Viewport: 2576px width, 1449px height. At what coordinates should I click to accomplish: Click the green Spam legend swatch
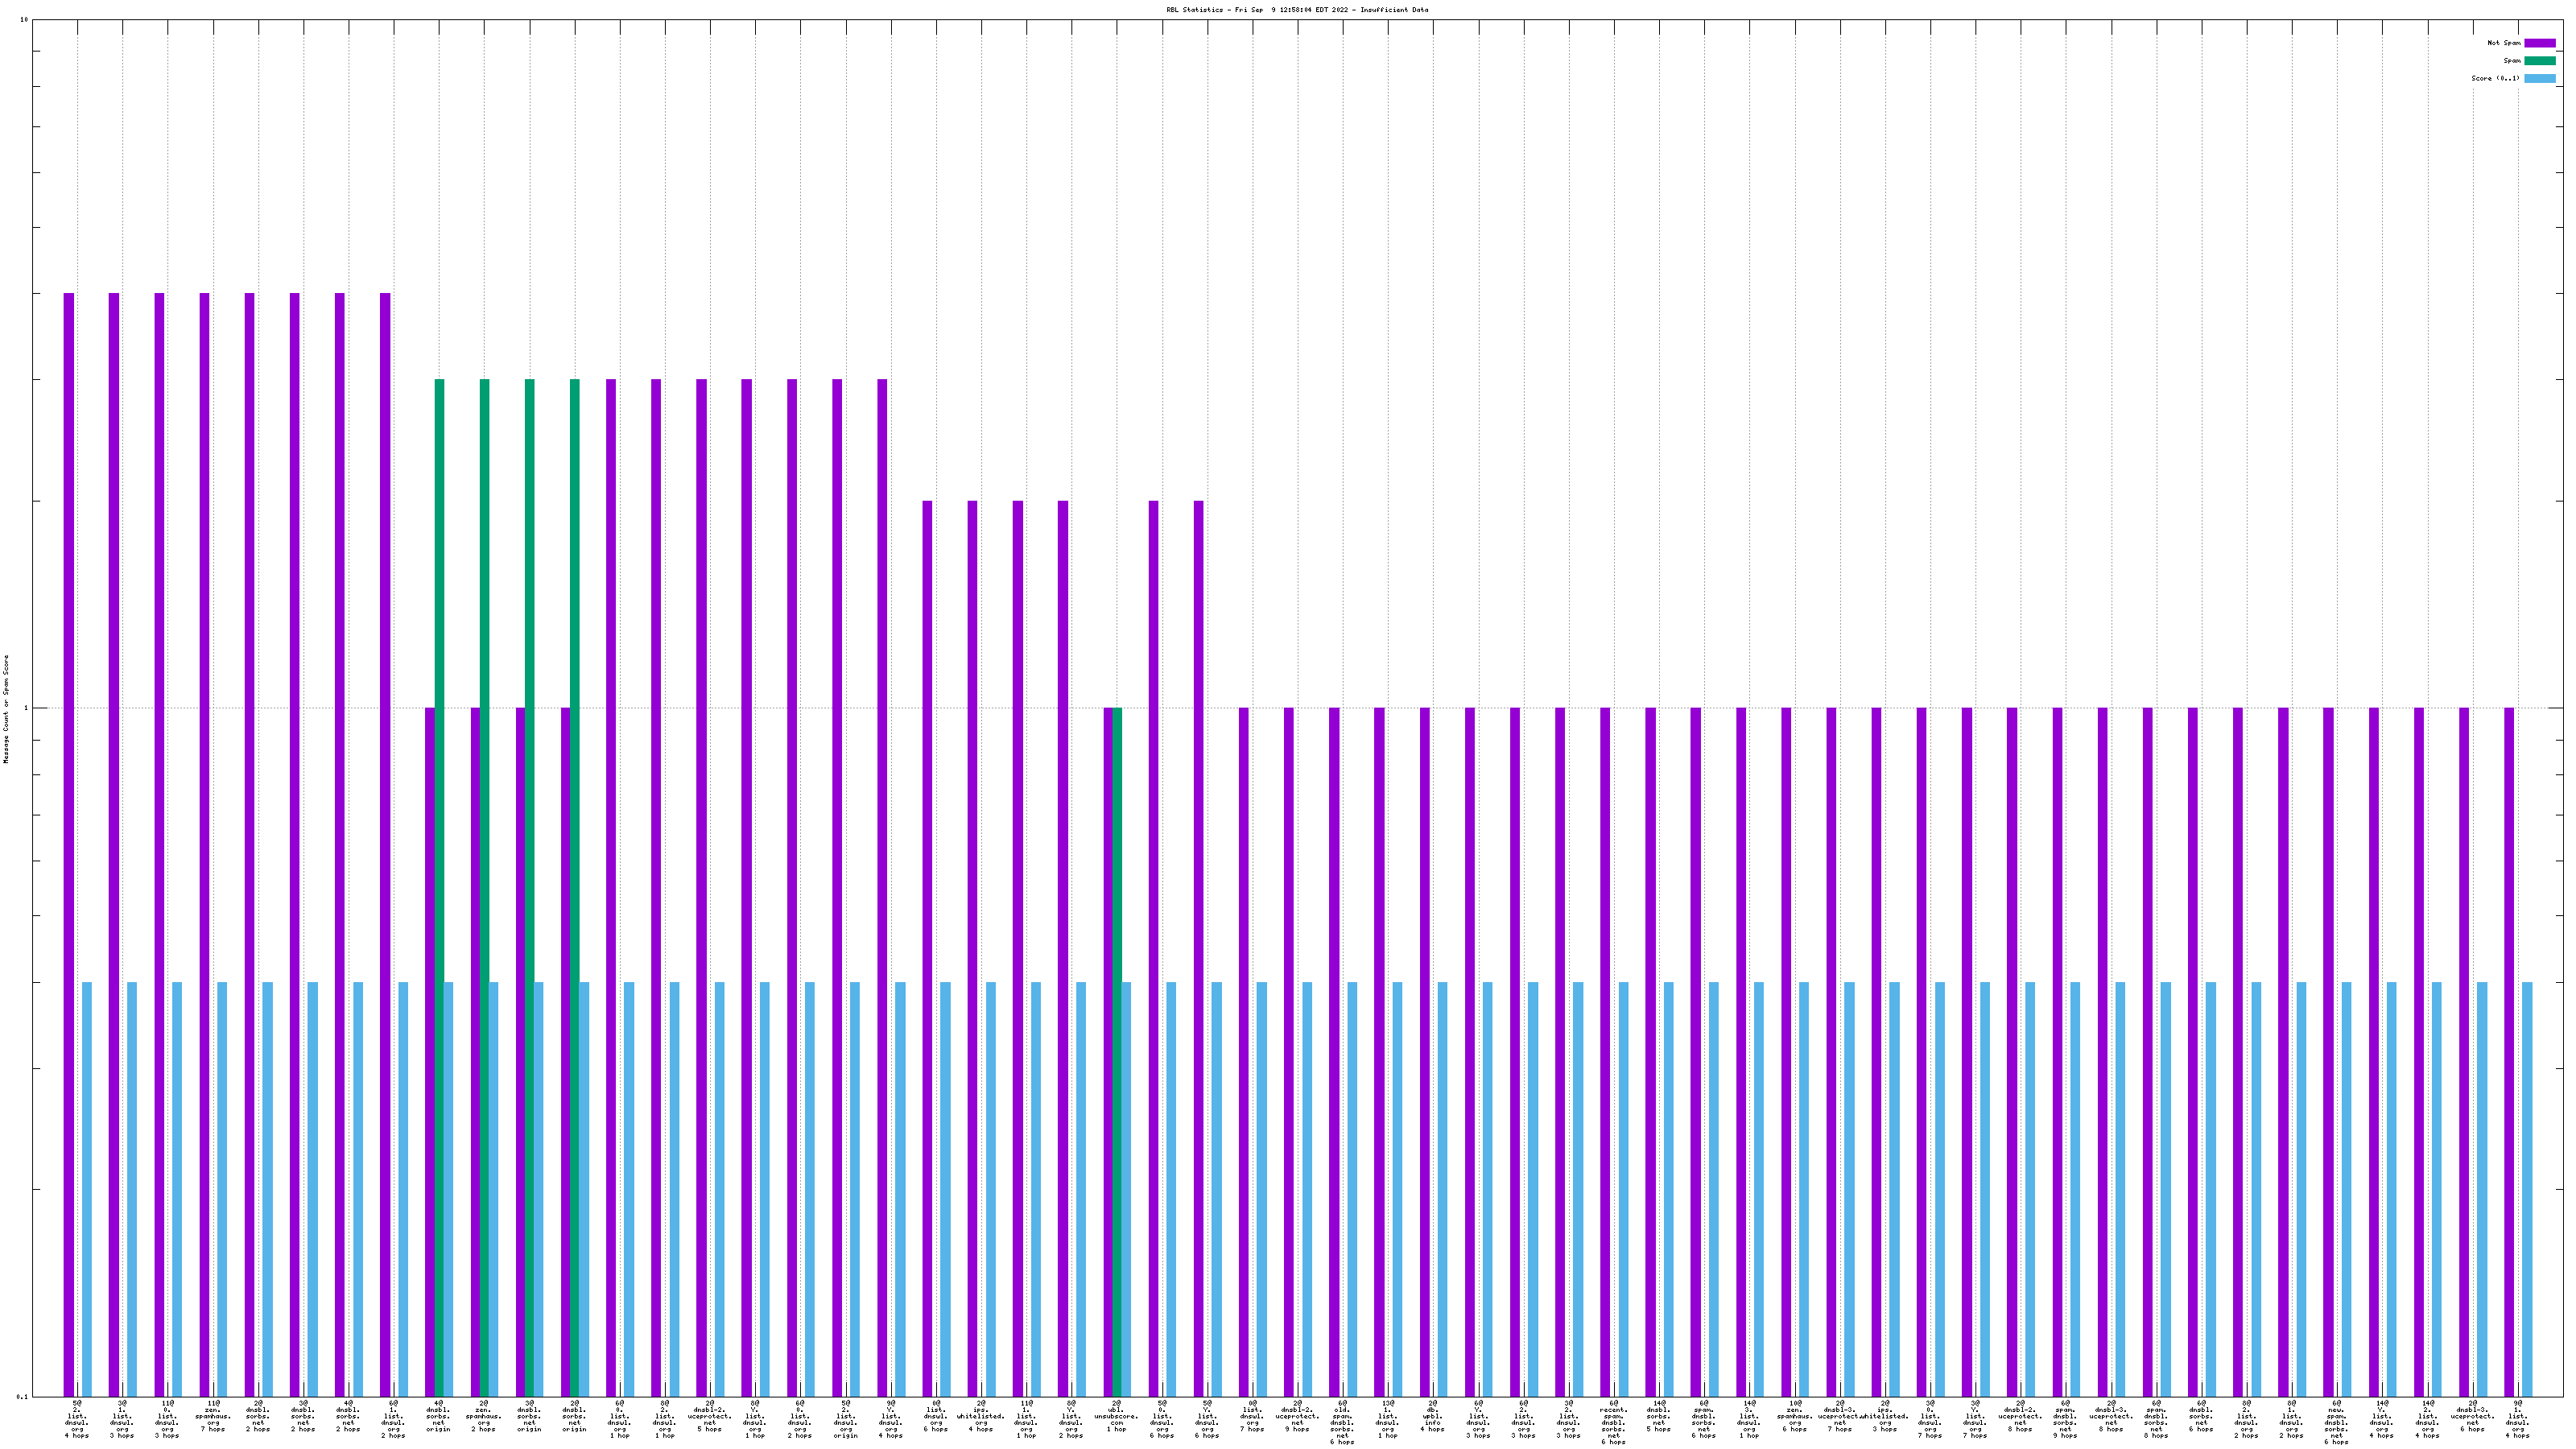point(2539,61)
